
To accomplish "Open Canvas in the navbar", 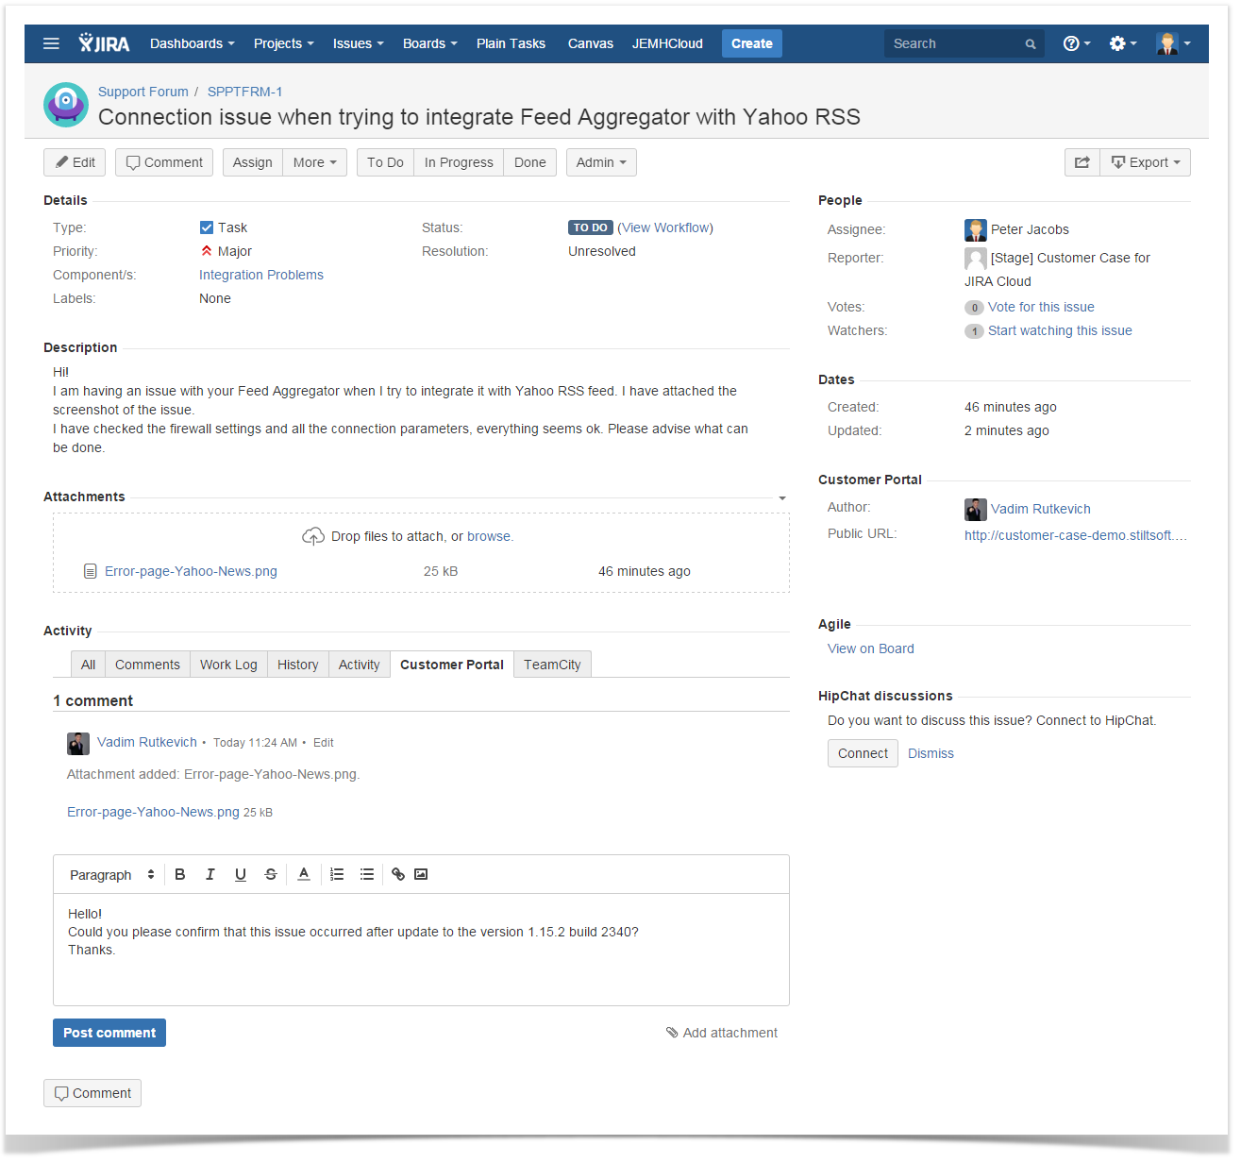I will (591, 43).
